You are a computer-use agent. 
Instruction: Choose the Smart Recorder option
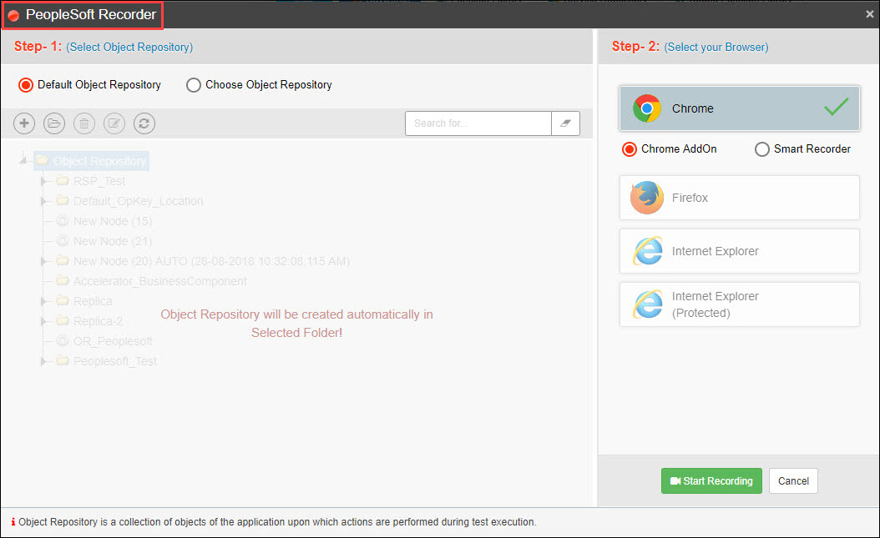coord(761,149)
